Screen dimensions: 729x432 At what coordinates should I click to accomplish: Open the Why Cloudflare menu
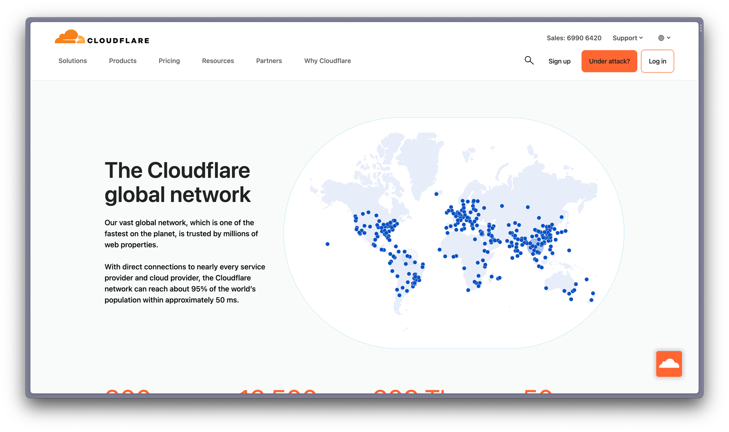(328, 61)
